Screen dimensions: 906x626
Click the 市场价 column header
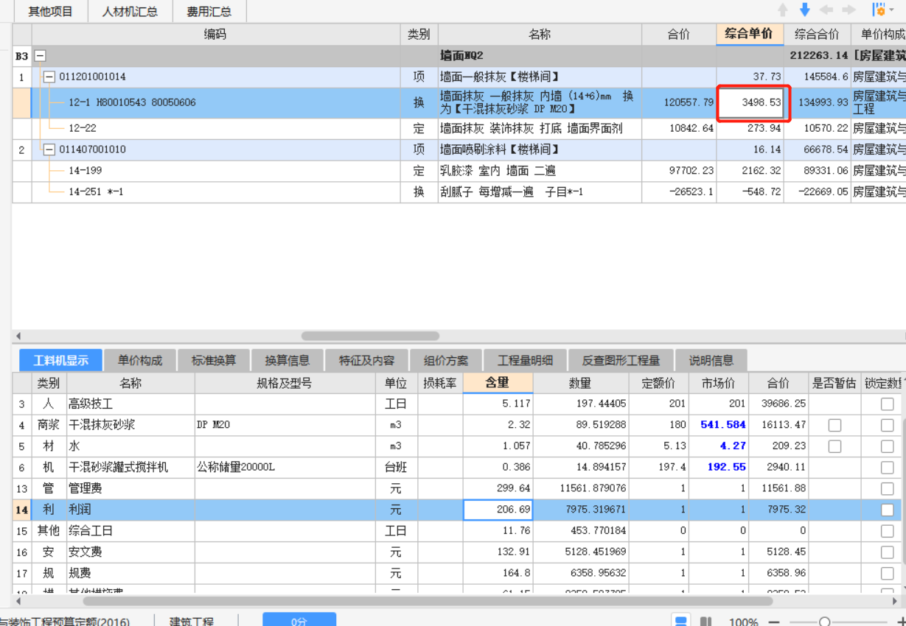click(719, 383)
